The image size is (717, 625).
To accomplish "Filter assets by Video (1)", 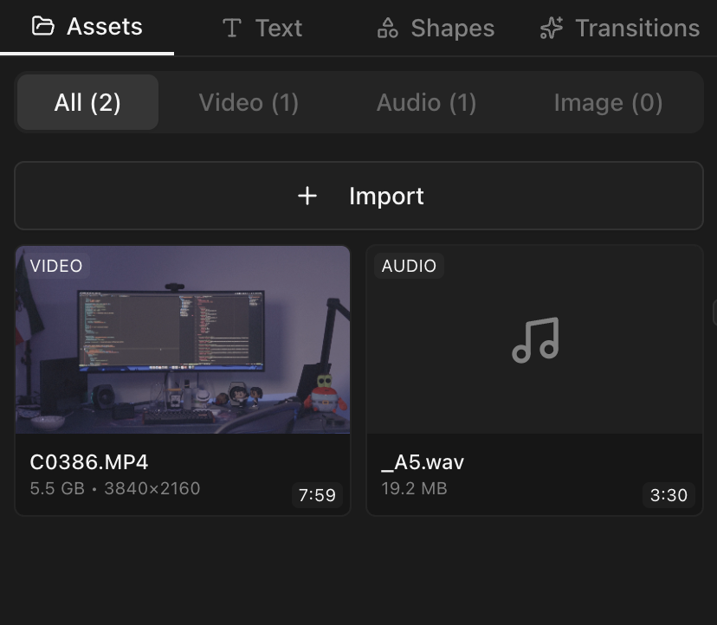I will [x=249, y=102].
